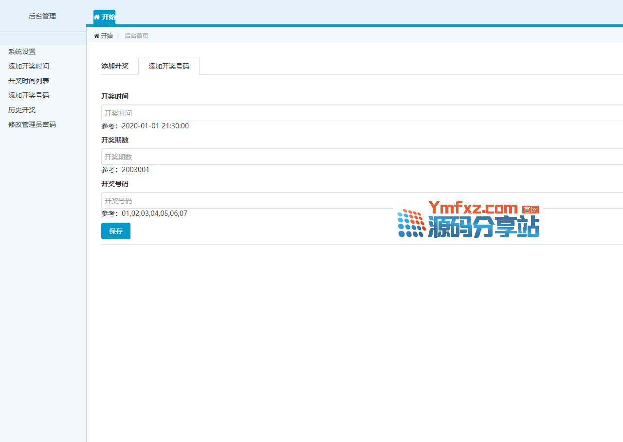Switch to the 添加开奖 tab

115,66
